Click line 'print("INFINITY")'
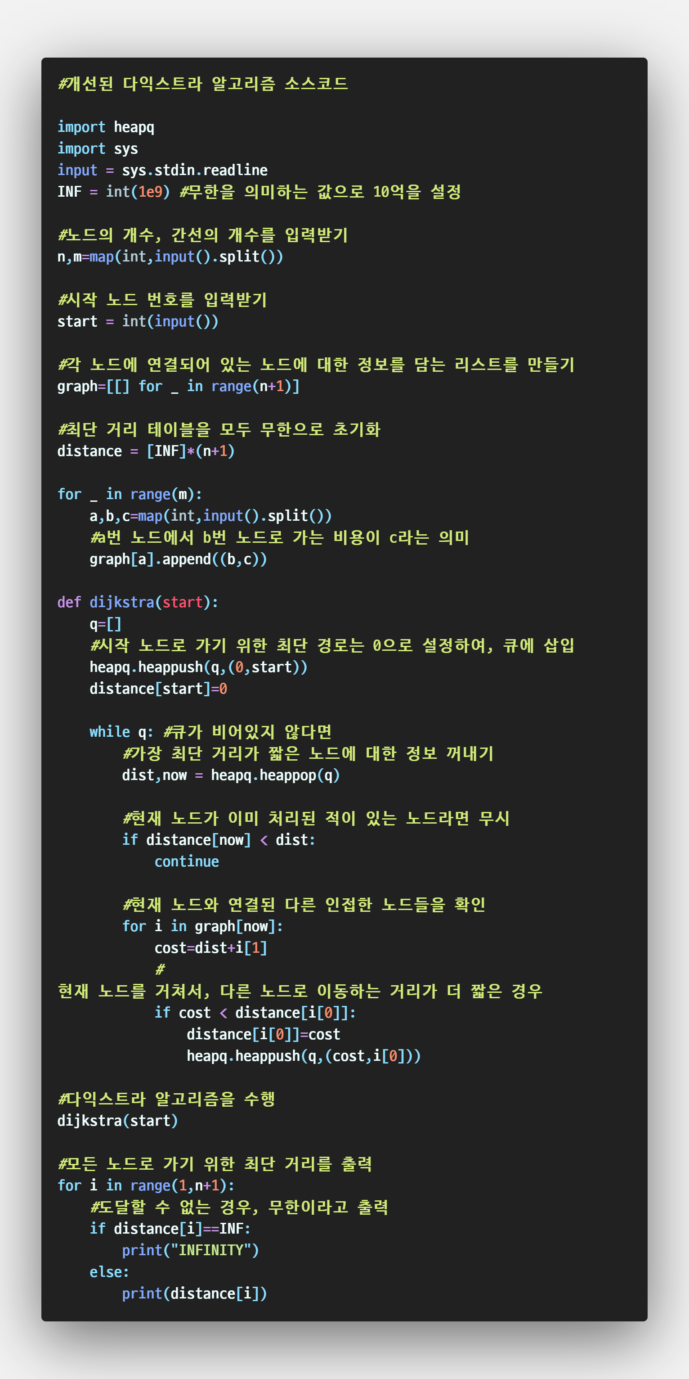This screenshot has width=689, height=1379. coord(190,1250)
